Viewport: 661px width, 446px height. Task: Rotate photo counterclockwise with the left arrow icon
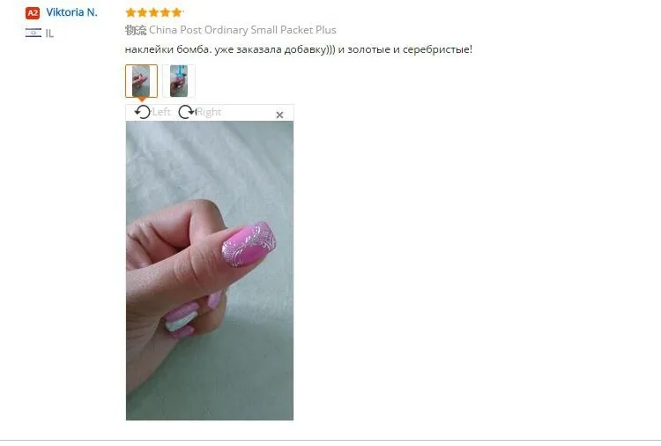143,112
